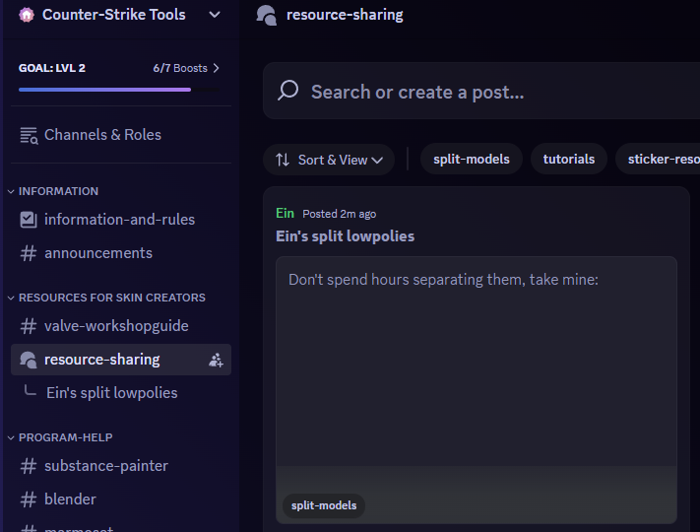Open the substance-painter channel
700x532 pixels.
[x=106, y=466]
